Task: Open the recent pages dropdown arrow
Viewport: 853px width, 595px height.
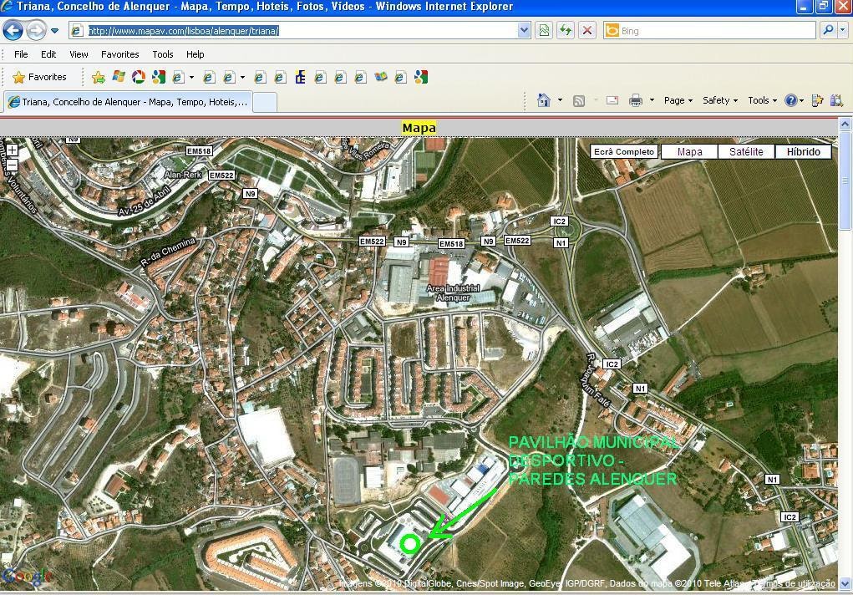Action: pos(54,31)
